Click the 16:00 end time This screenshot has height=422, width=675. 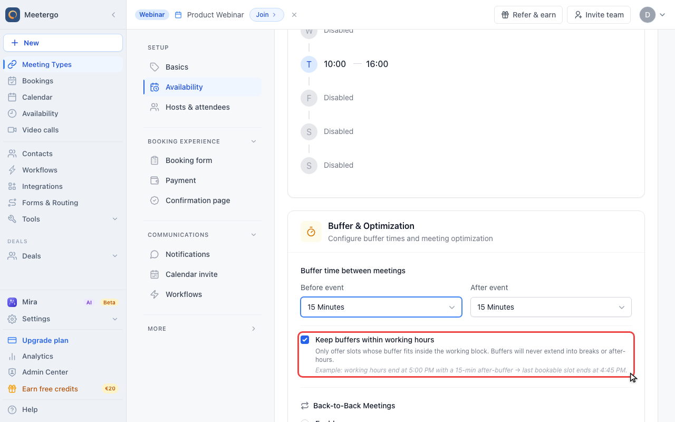[x=377, y=64]
